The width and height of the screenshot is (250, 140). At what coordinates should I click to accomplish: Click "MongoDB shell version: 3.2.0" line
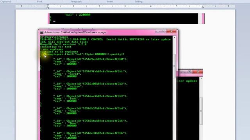tap(63, 44)
